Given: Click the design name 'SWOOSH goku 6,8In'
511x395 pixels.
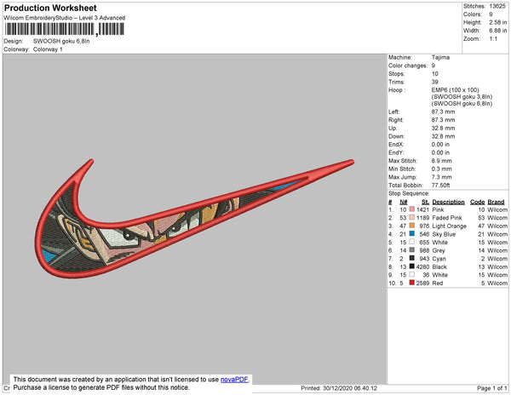Looking at the screenshot, I should tap(61, 42).
